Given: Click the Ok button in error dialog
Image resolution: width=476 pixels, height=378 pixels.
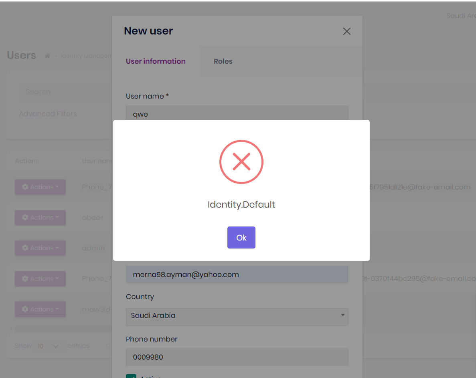Looking at the screenshot, I should (x=241, y=238).
